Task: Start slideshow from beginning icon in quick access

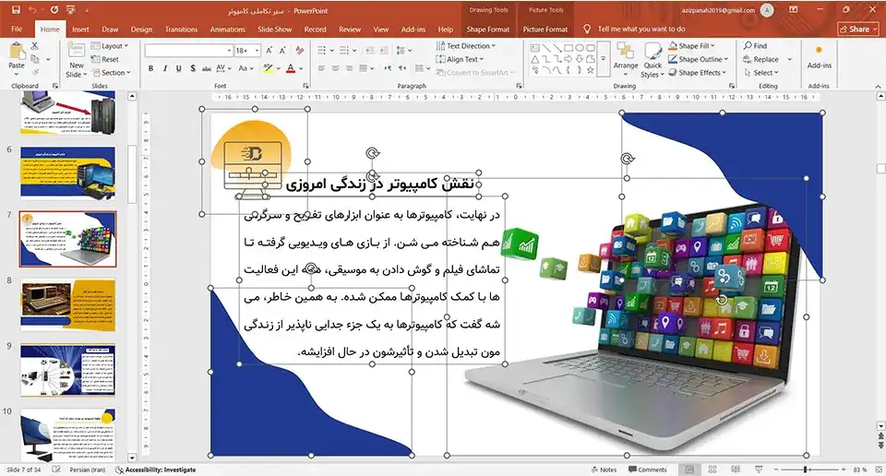Action: (x=71, y=9)
